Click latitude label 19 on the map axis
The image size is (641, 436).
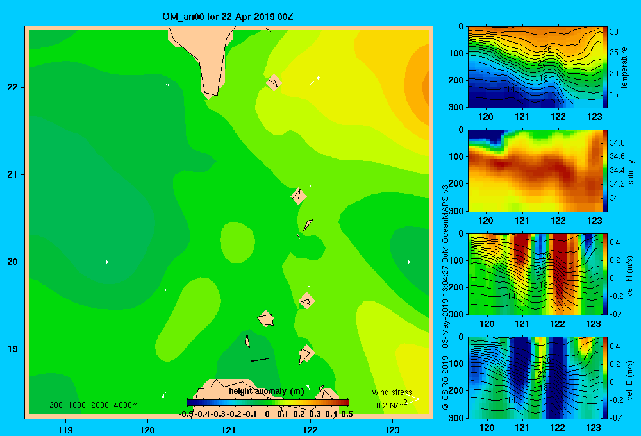(13, 349)
